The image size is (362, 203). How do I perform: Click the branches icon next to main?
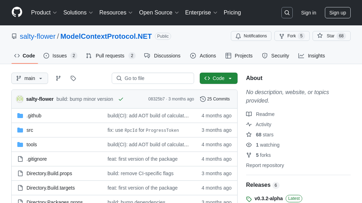tap(58, 78)
